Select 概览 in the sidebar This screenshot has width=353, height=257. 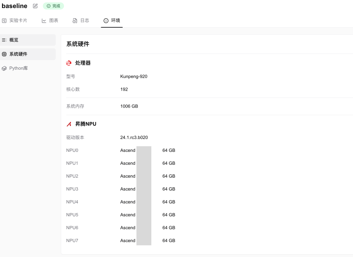click(14, 40)
